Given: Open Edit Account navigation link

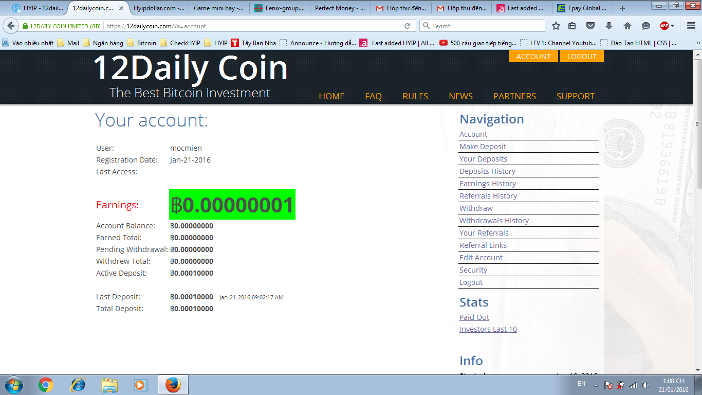Looking at the screenshot, I should coord(481,258).
